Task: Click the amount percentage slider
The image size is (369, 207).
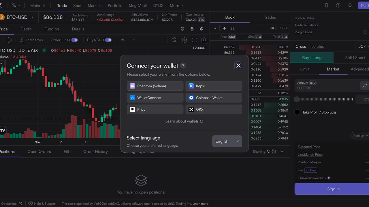Action: 324,99
